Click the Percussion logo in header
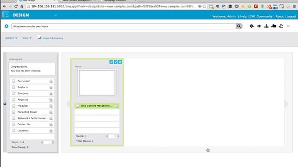This screenshot has width=298, height=167. (5, 15)
